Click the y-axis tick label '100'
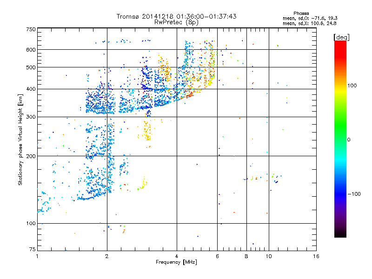 [x=31, y=223]
